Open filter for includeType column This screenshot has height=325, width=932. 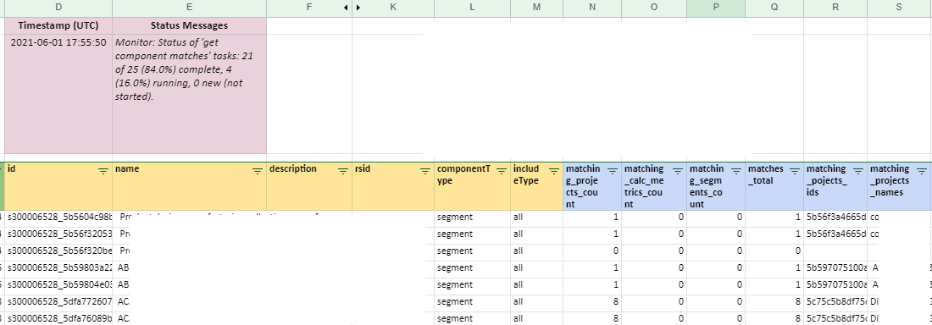point(553,170)
